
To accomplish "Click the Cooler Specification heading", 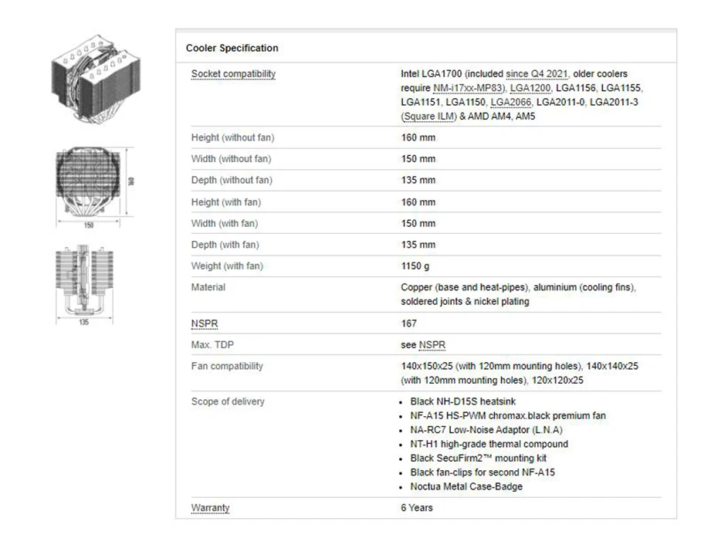I will click(x=232, y=48).
